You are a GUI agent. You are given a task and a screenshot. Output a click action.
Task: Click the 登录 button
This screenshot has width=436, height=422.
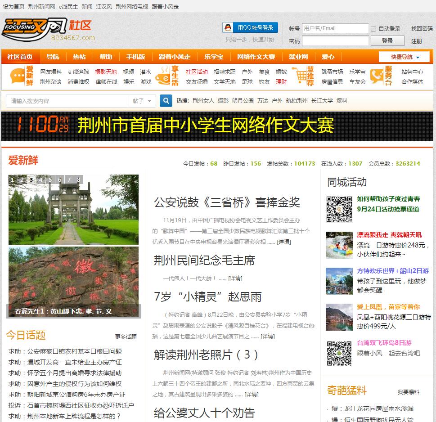(x=387, y=41)
